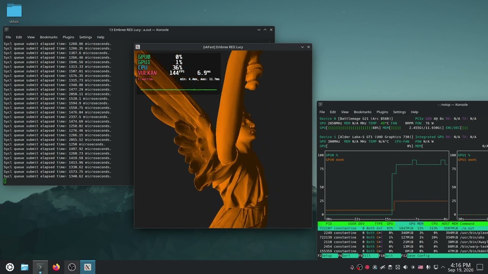Open Help menu in nvtop Konsole
This screenshot has width=488, height=274.
[x=414, y=112]
